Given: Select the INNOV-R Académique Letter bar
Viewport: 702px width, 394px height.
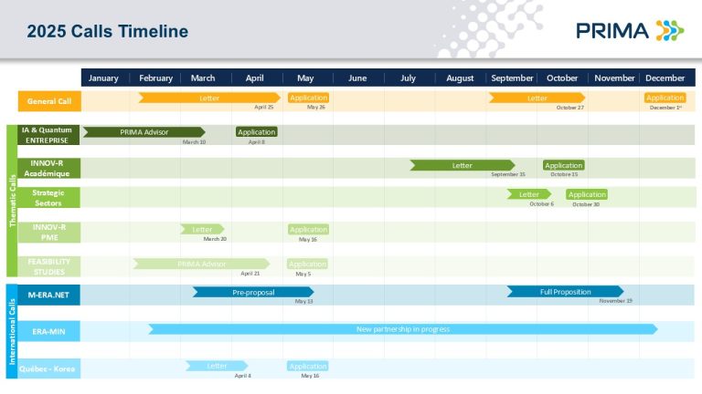Looking at the screenshot, I should coord(462,165).
